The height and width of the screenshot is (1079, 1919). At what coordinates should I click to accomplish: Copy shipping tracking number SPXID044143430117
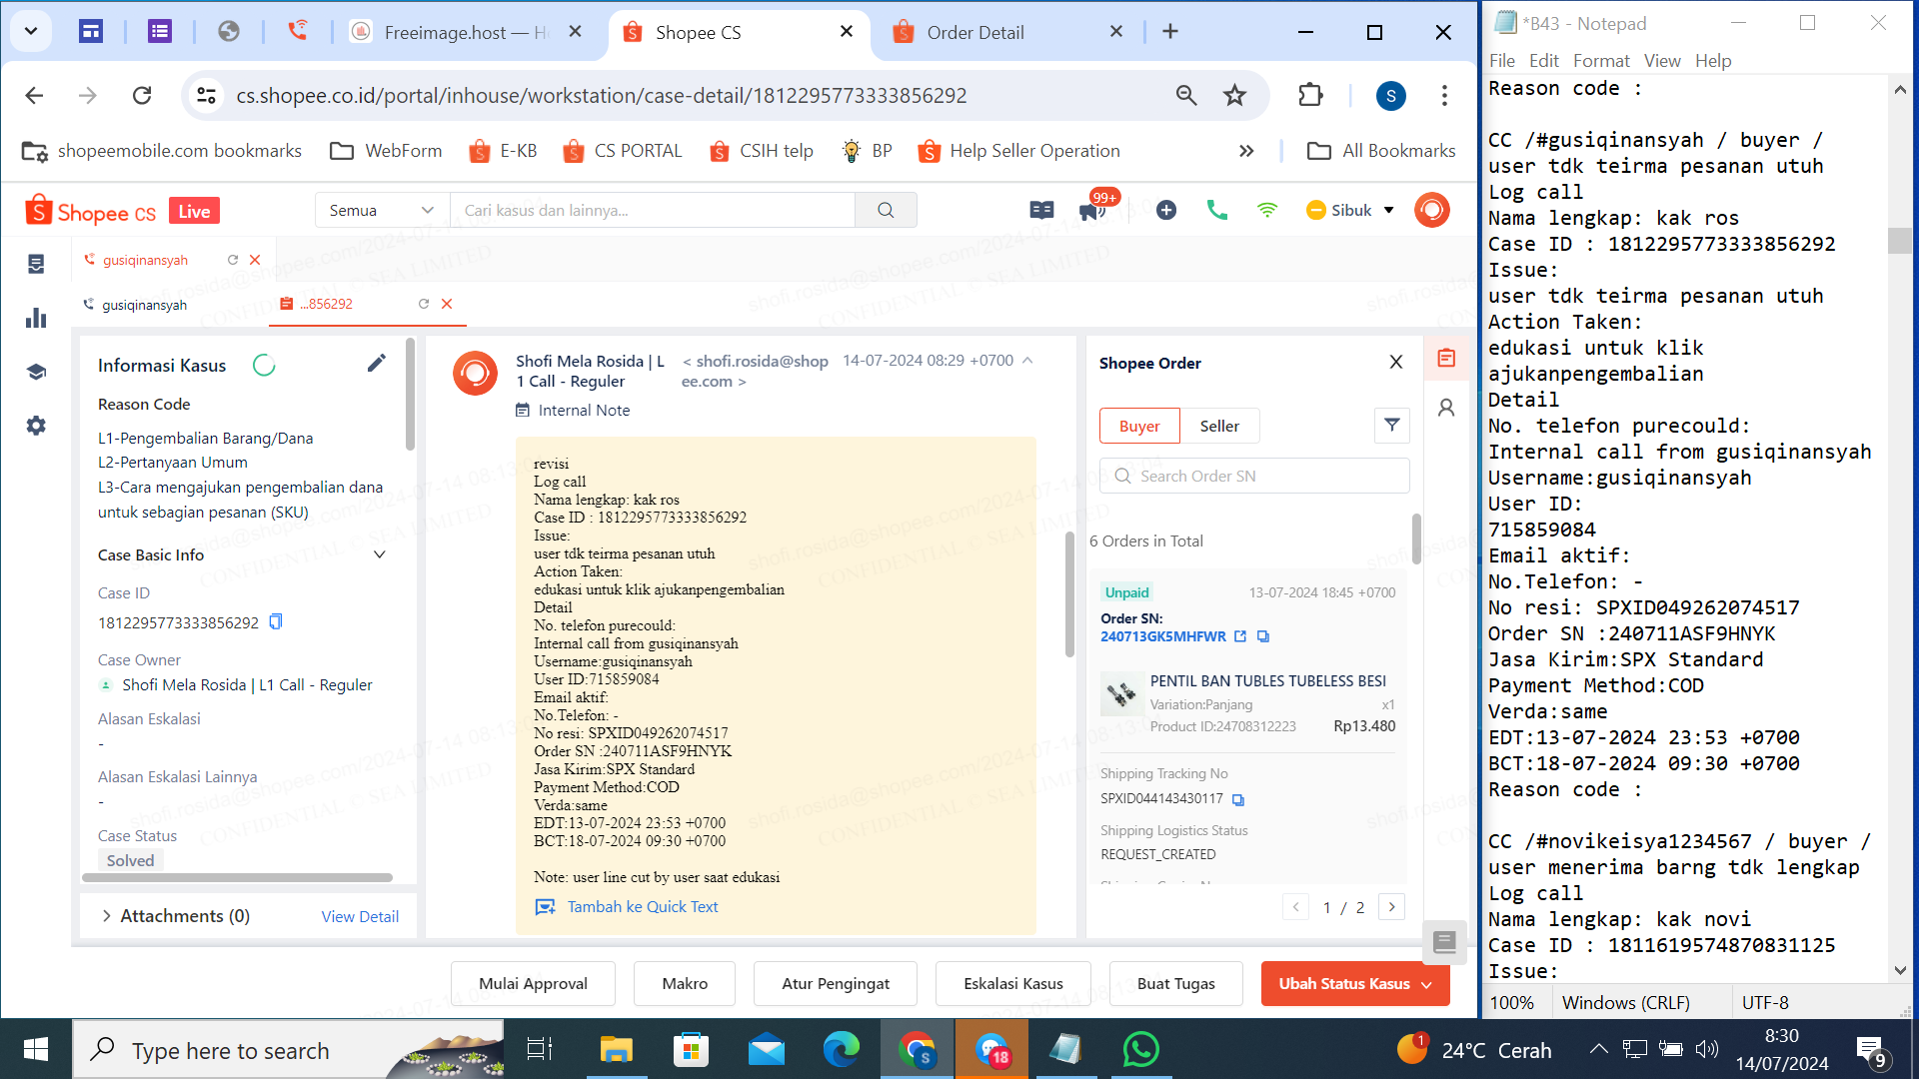coord(1238,799)
